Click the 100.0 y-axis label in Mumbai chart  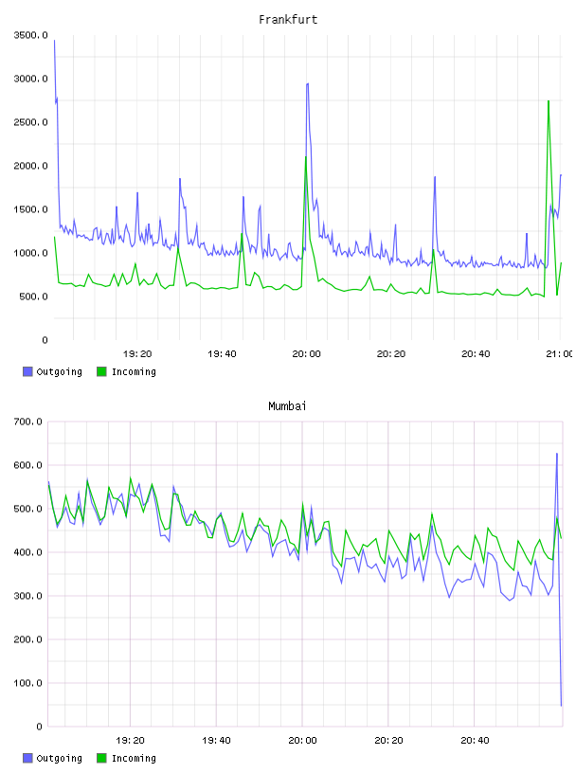28,683
